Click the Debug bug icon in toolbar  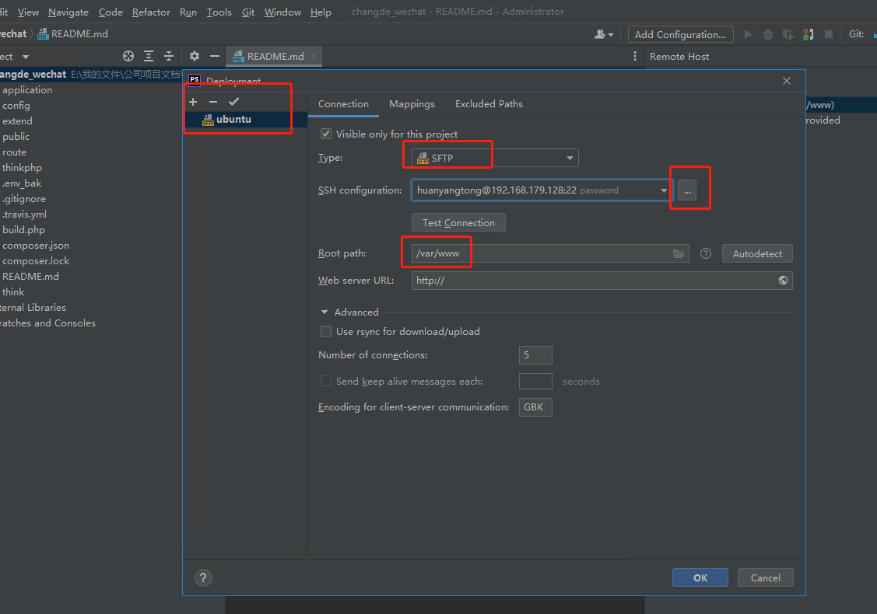(768, 35)
